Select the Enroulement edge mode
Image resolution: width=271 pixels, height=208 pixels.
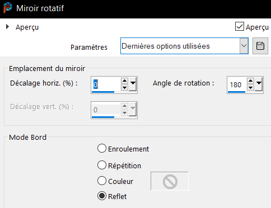[x=102, y=149]
